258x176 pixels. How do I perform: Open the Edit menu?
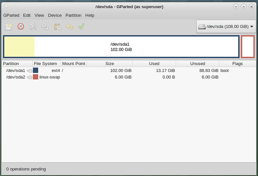click(x=27, y=15)
